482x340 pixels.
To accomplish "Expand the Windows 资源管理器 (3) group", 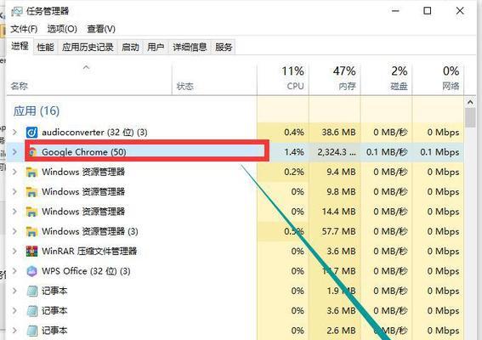I will point(14,231).
